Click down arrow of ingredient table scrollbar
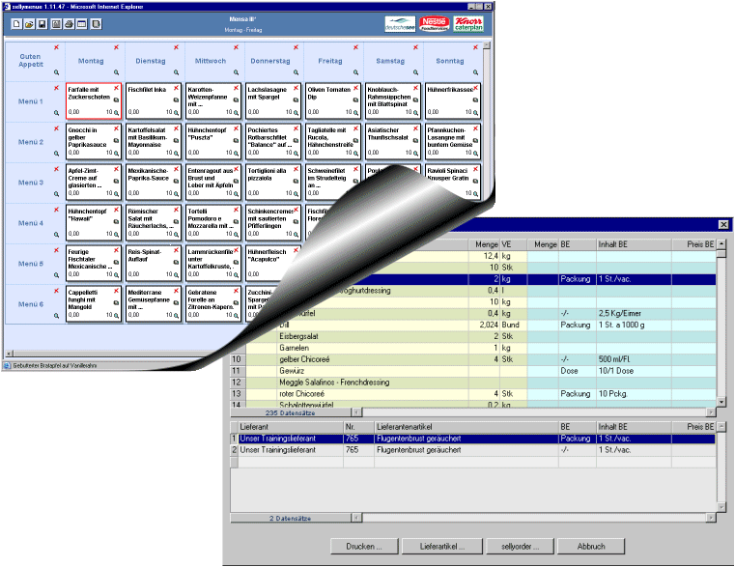735x567 pixels. click(x=721, y=402)
